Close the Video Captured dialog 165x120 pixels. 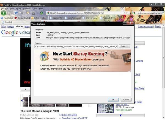(130, 23)
